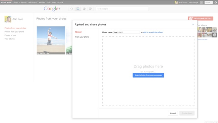Click add to an existing album link
This screenshot has width=218, height=123.
coord(153,32)
